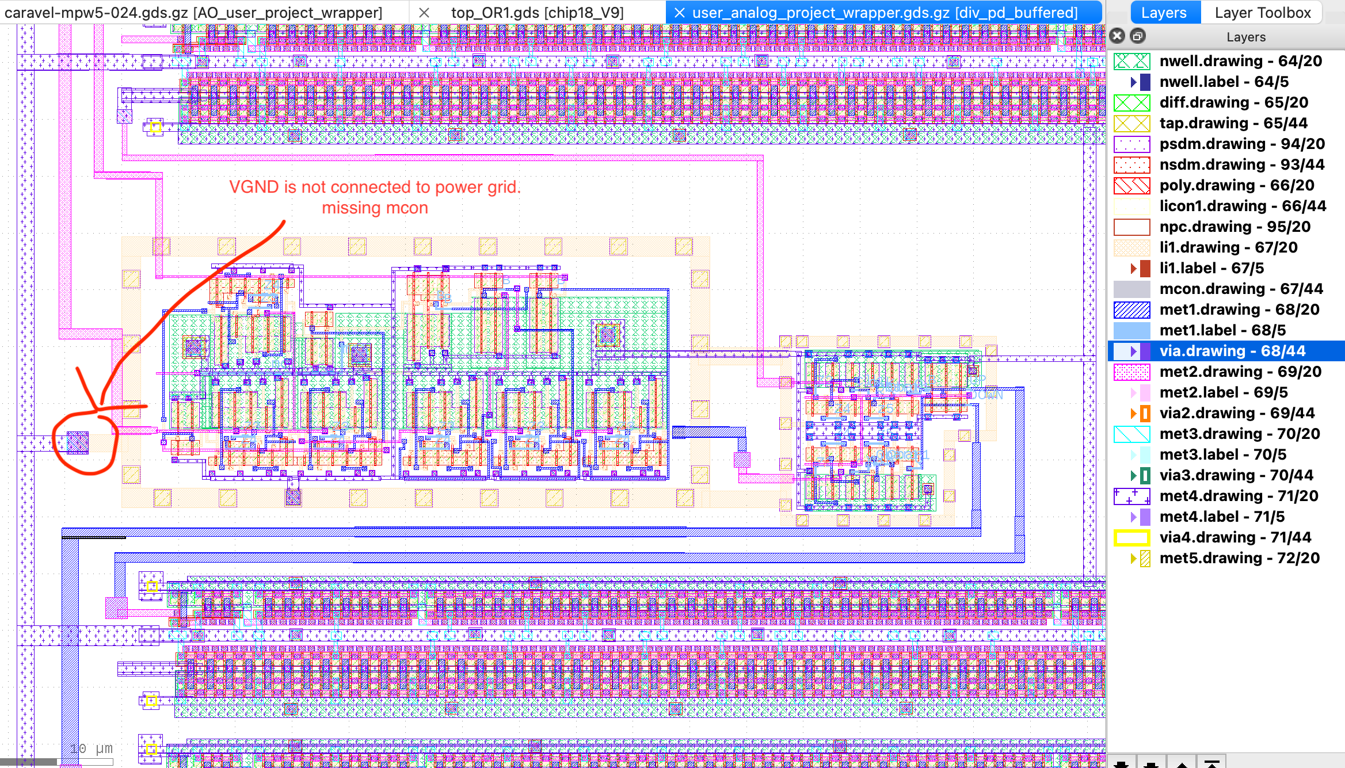Viewport: 1345px width, 768px height.
Task: Toggle visibility of met1.drawing 68/20 layer
Action: [x=1131, y=310]
